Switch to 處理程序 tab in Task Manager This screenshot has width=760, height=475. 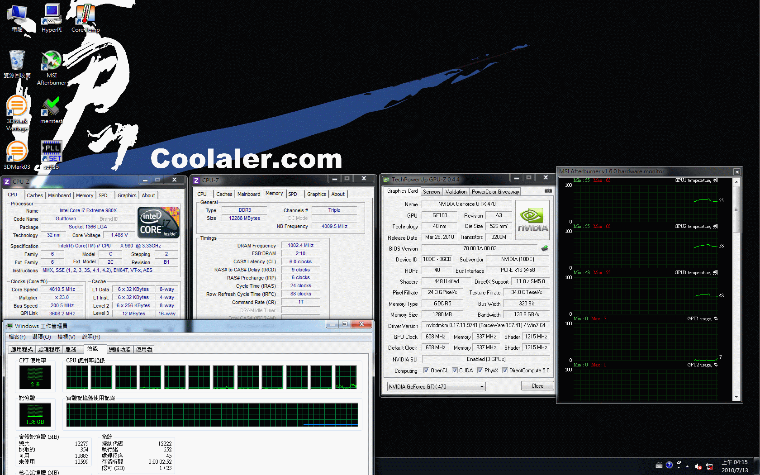[49, 350]
